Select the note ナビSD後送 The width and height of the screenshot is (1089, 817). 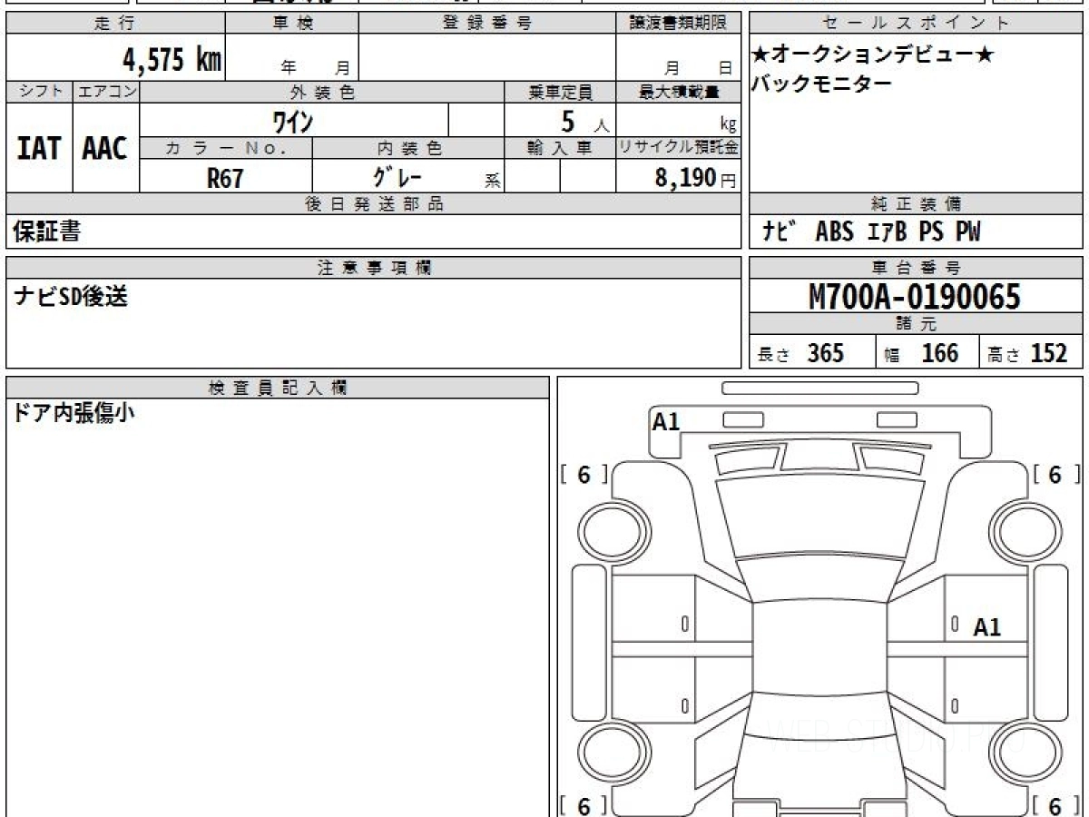tap(70, 296)
